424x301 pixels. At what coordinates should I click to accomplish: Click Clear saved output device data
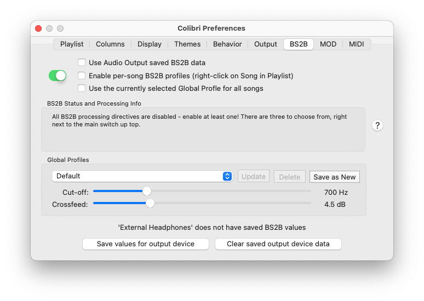[278, 244]
